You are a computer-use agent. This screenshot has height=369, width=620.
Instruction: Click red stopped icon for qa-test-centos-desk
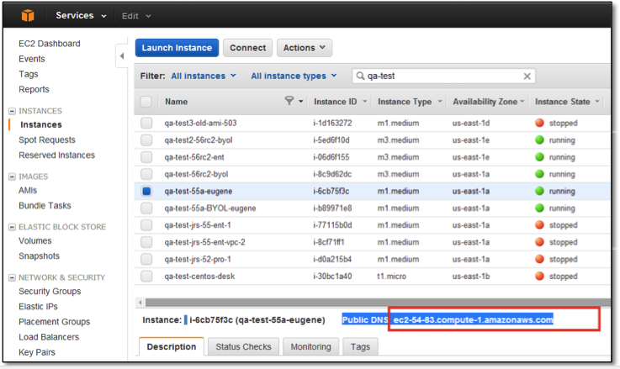click(539, 277)
